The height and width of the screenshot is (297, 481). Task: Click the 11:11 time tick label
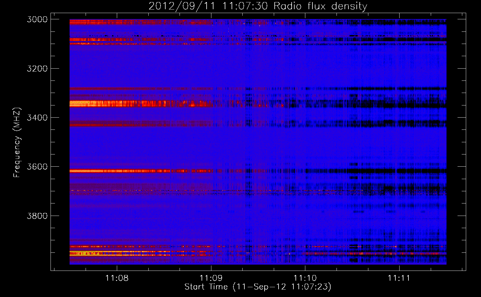(x=399, y=278)
